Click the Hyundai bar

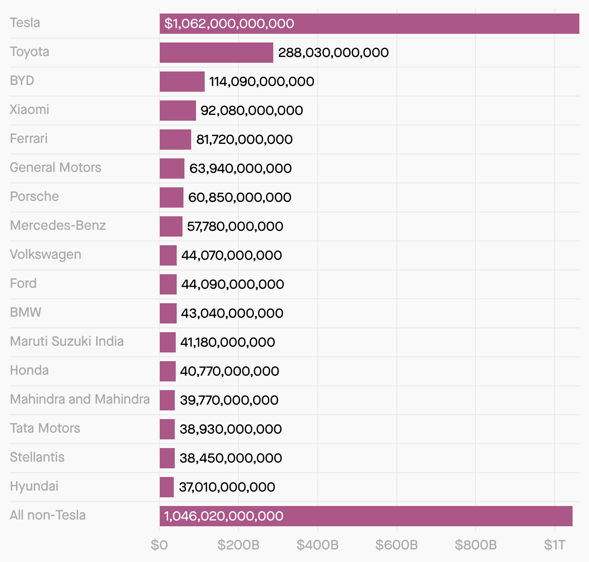point(167,487)
